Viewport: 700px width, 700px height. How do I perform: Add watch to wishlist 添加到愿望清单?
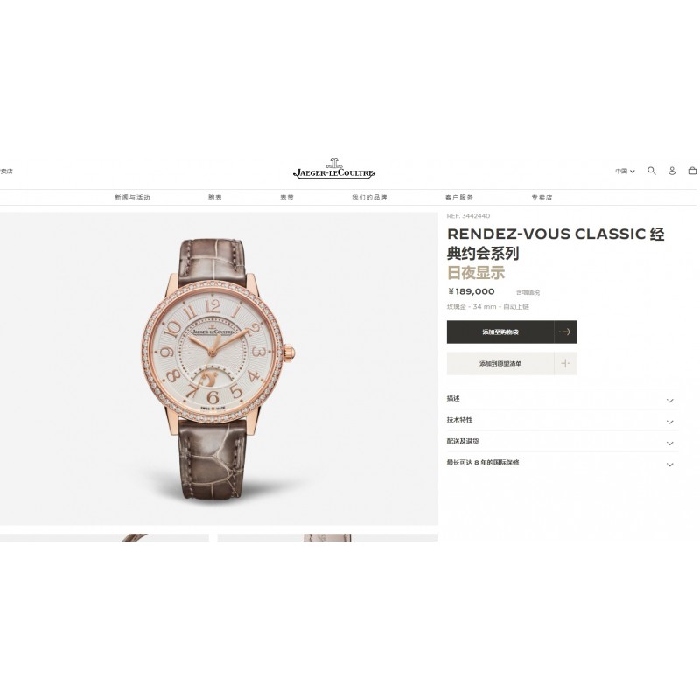[500, 363]
